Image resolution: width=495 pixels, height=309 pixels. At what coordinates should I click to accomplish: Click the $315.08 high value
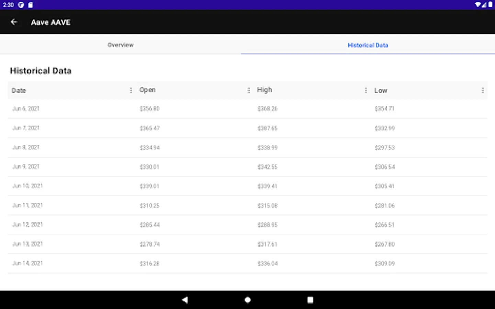tap(267, 206)
